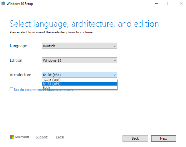Screen dimensions: 186x147
Task: Choose the highlighted 64-Bit (x64) option
Action: click(79, 84)
